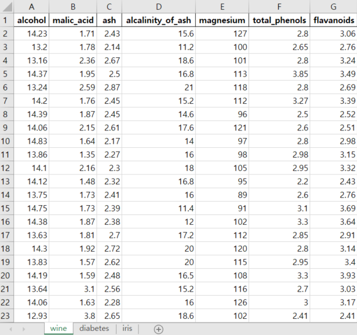Select alcohol cell 12.93

pos(31,316)
